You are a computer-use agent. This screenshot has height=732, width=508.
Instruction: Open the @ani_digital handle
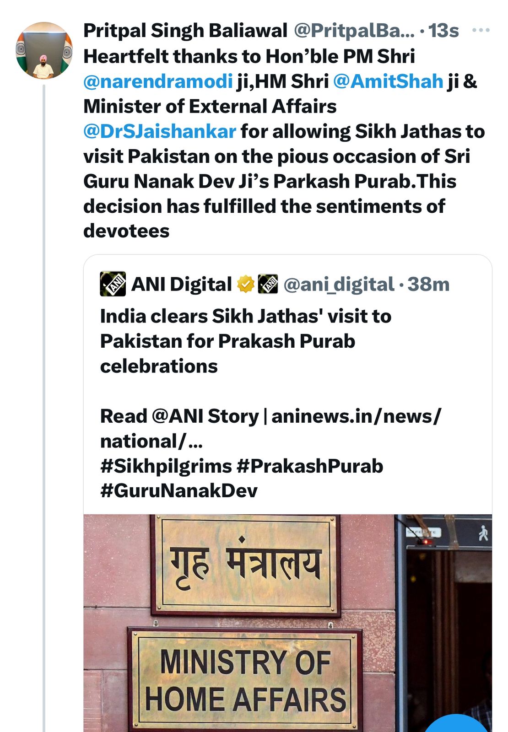click(x=339, y=284)
